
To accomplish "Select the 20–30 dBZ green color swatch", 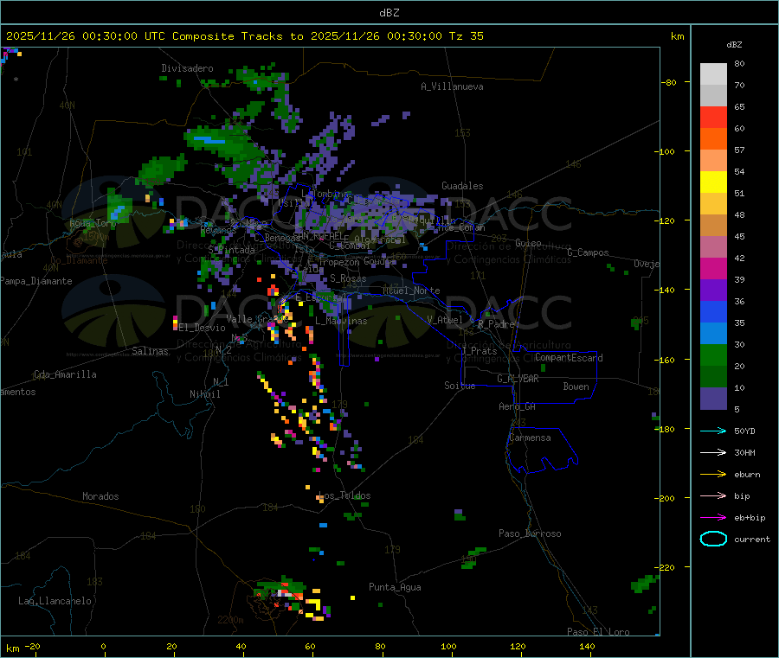I will [713, 355].
